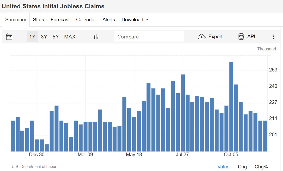Switch the display to Chg%
Viewport: 283px width, 171px height.
261,167
